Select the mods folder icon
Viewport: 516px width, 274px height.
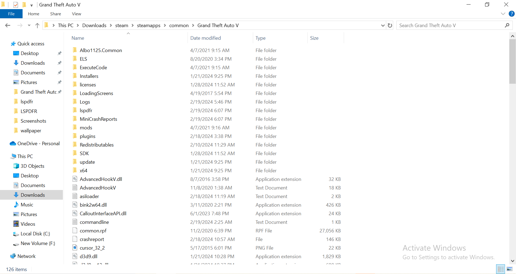75,127
